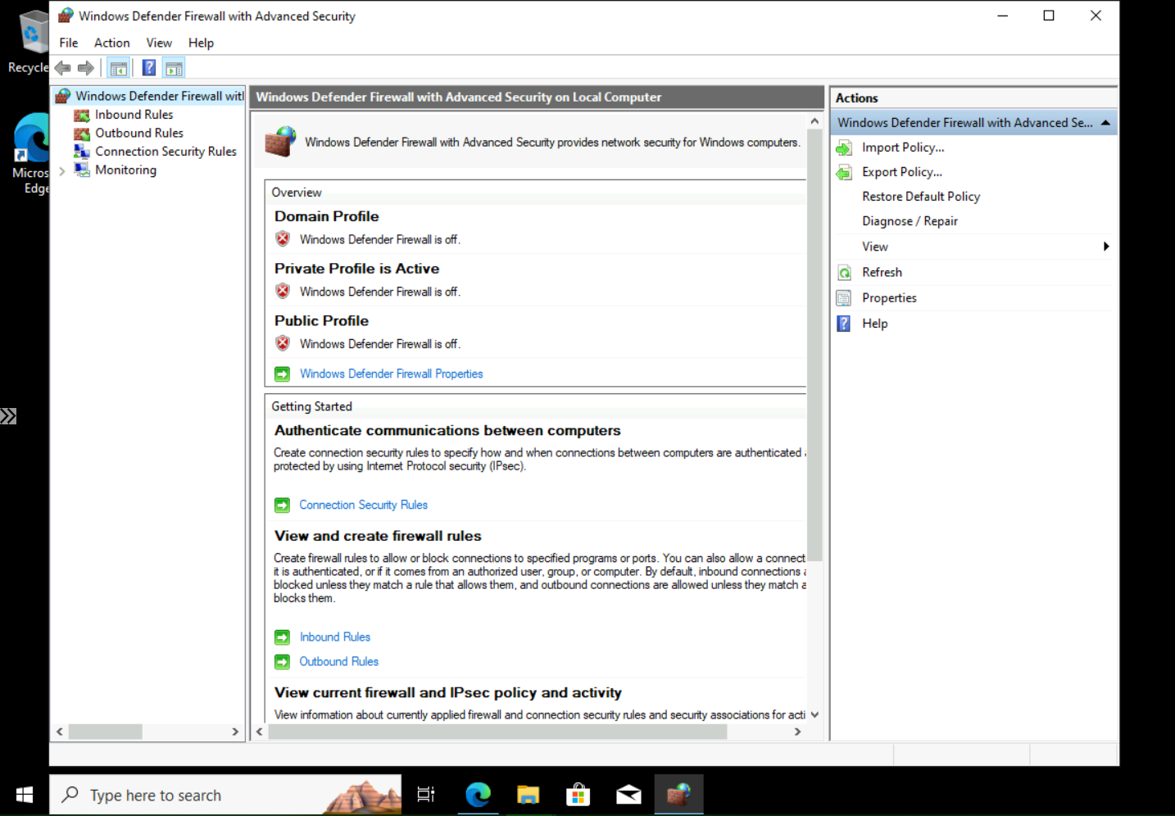The width and height of the screenshot is (1175, 816).
Task: Click Refresh in Actions pane
Action: 882,272
